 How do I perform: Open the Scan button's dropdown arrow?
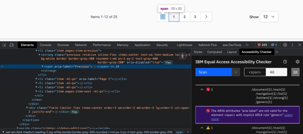coord(236,72)
